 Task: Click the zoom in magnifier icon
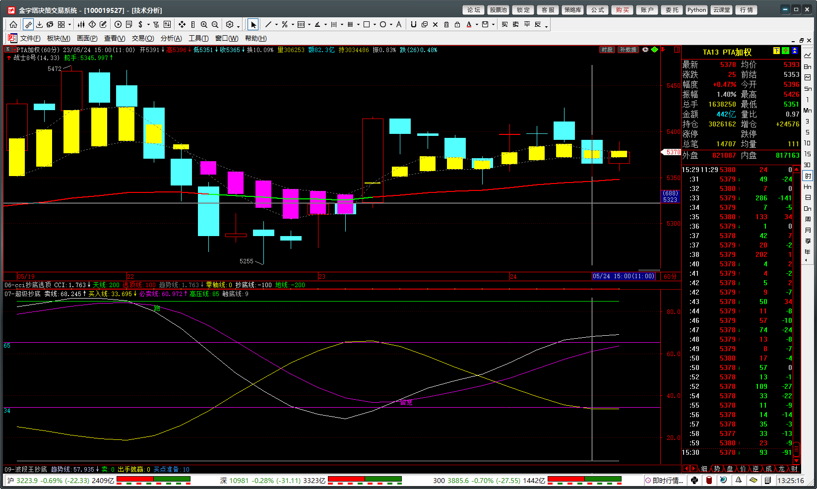point(204,24)
